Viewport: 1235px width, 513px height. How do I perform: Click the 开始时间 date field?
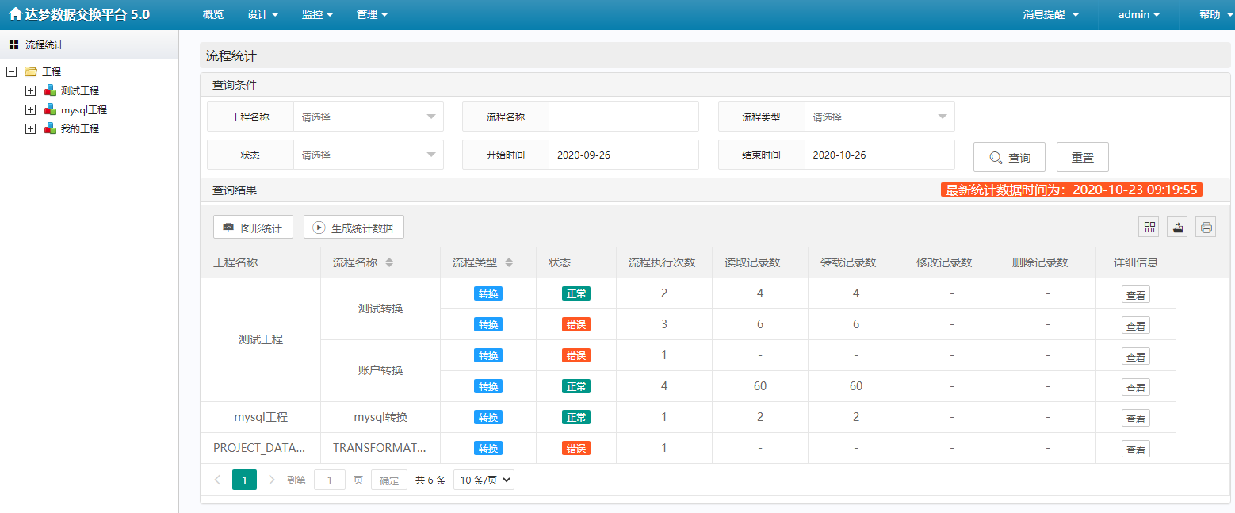point(623,155)
